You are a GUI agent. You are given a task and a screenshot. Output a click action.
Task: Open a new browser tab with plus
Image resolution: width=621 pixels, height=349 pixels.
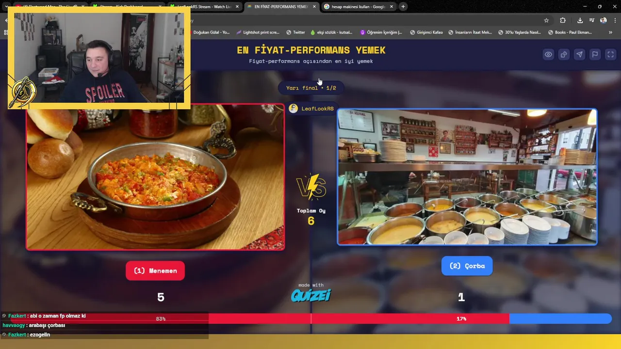point(403,7)
